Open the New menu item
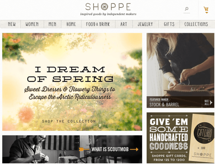The image size is (215, 164). click(x=12, y=24)
